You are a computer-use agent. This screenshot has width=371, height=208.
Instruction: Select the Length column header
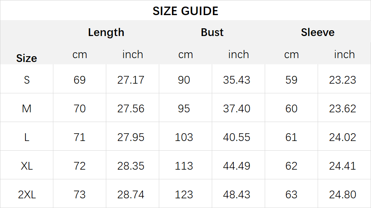click(106, 33)
